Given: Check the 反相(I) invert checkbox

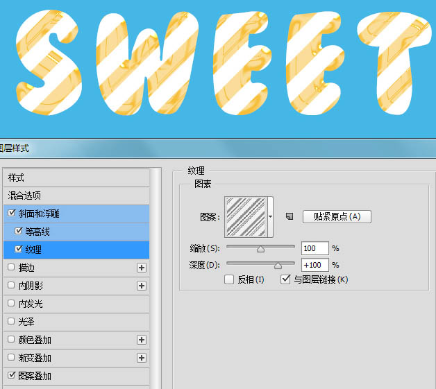Looking at the screenshot, I should tap(229, 279).
